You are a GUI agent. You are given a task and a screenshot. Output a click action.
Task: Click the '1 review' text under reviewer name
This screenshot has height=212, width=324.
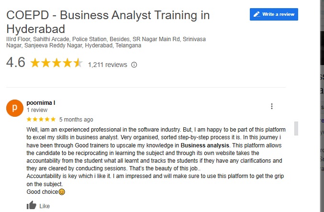[x=36, y=110]
